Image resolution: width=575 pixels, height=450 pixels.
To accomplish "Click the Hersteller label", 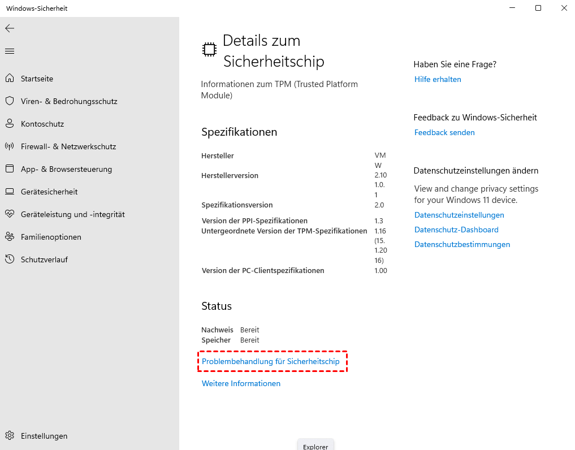I will 218,156.
